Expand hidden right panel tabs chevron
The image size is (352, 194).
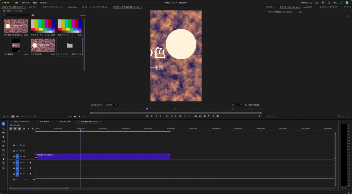(x=350, y=7)
